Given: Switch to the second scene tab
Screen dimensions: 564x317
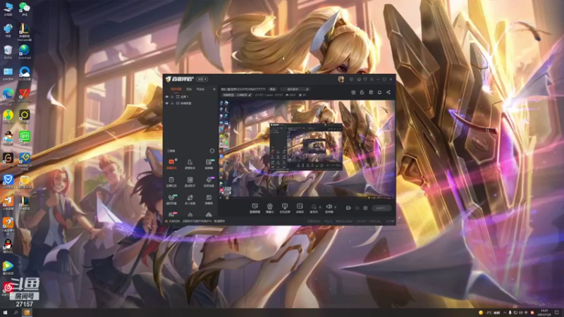Looking at the screenshot, I should tap(189, 89).
